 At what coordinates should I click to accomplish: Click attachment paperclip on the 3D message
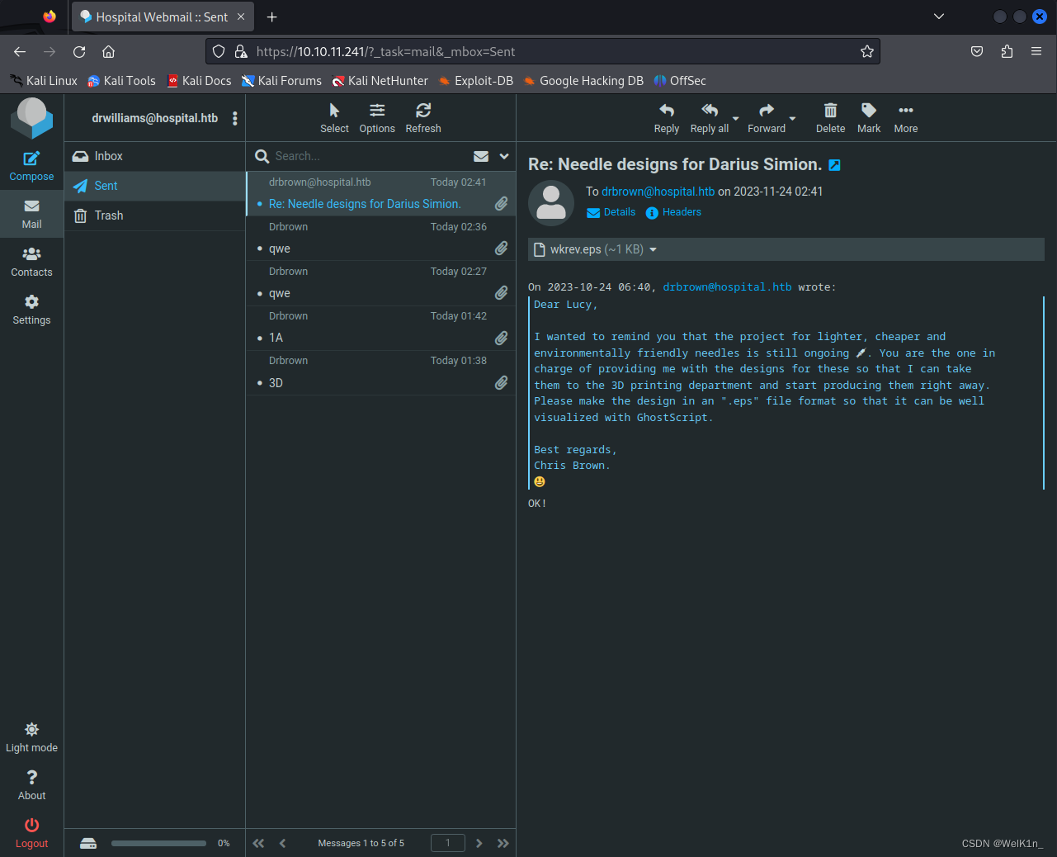coord(501,382)
